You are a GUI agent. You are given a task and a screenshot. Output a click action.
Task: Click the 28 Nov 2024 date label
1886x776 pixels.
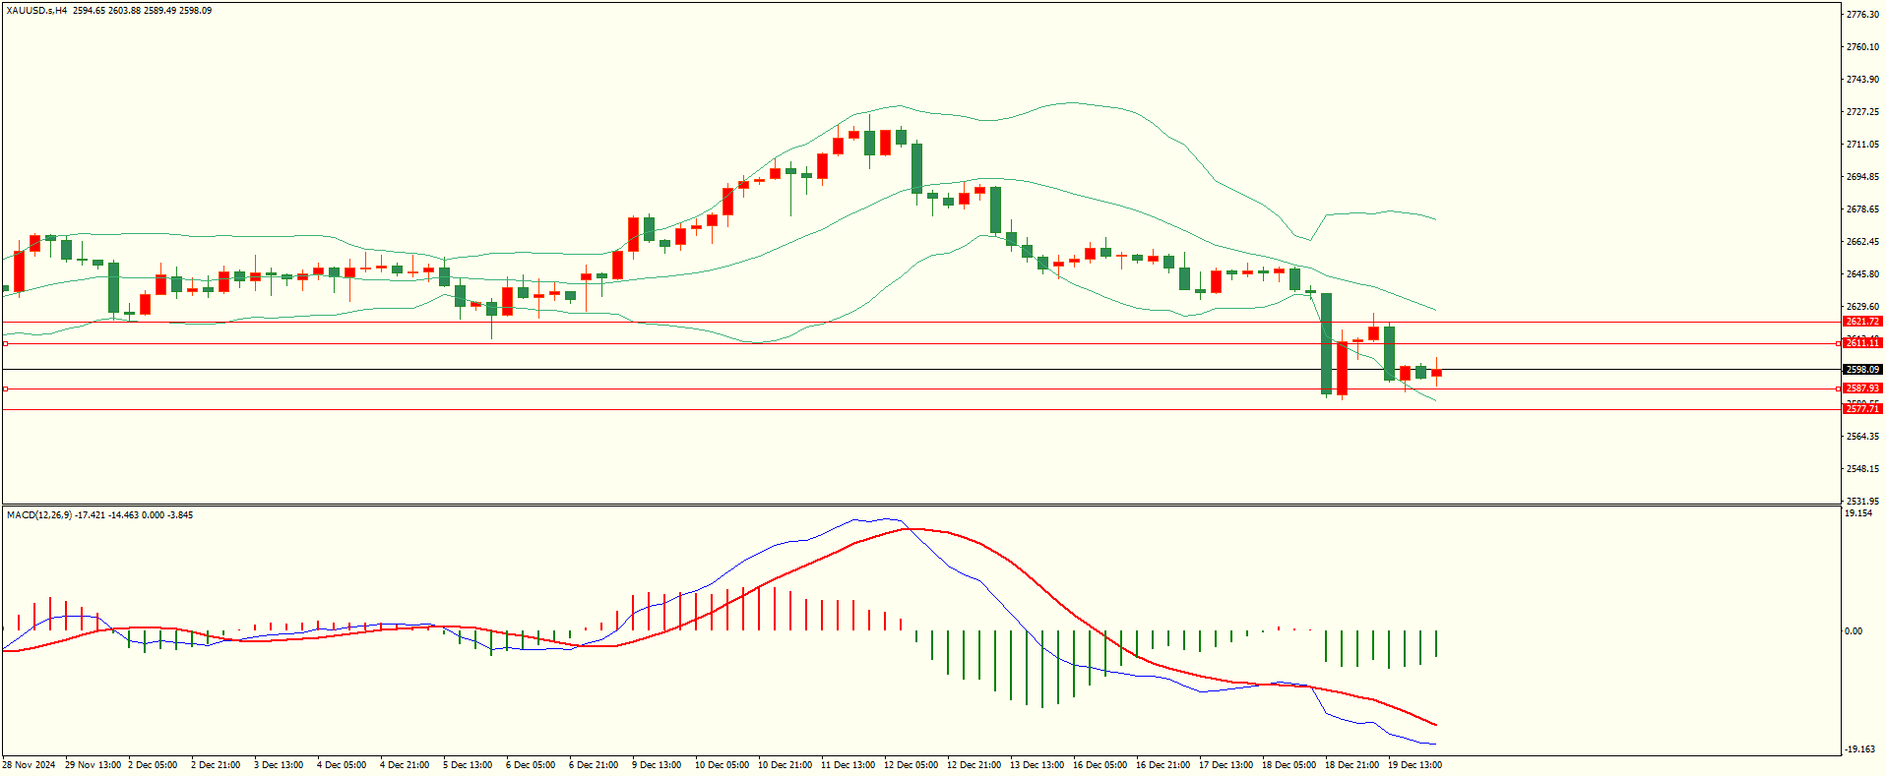(x=30, y=765)
